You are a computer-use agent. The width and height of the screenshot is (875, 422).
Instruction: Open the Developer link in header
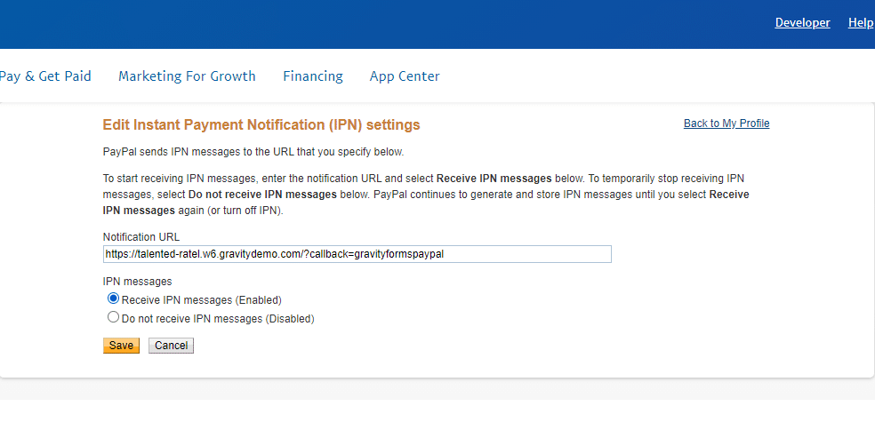pos(802,23)
